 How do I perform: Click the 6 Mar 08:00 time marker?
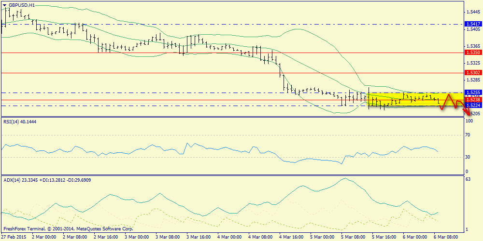pos(445,237)
